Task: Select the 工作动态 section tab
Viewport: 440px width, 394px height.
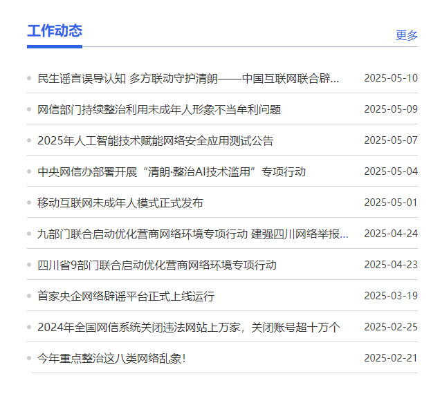Action: 55,31
